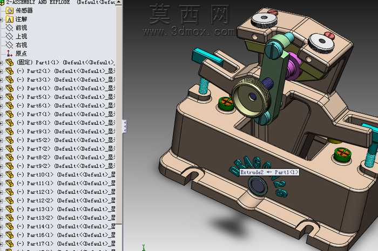Screen dimensions: 378x251
Task: Click the Part8<2> component icon
Action: point(10,157)
